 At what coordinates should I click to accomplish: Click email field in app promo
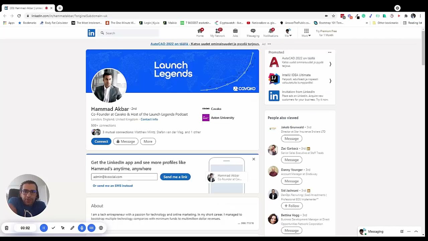click(x=124, y=177)
